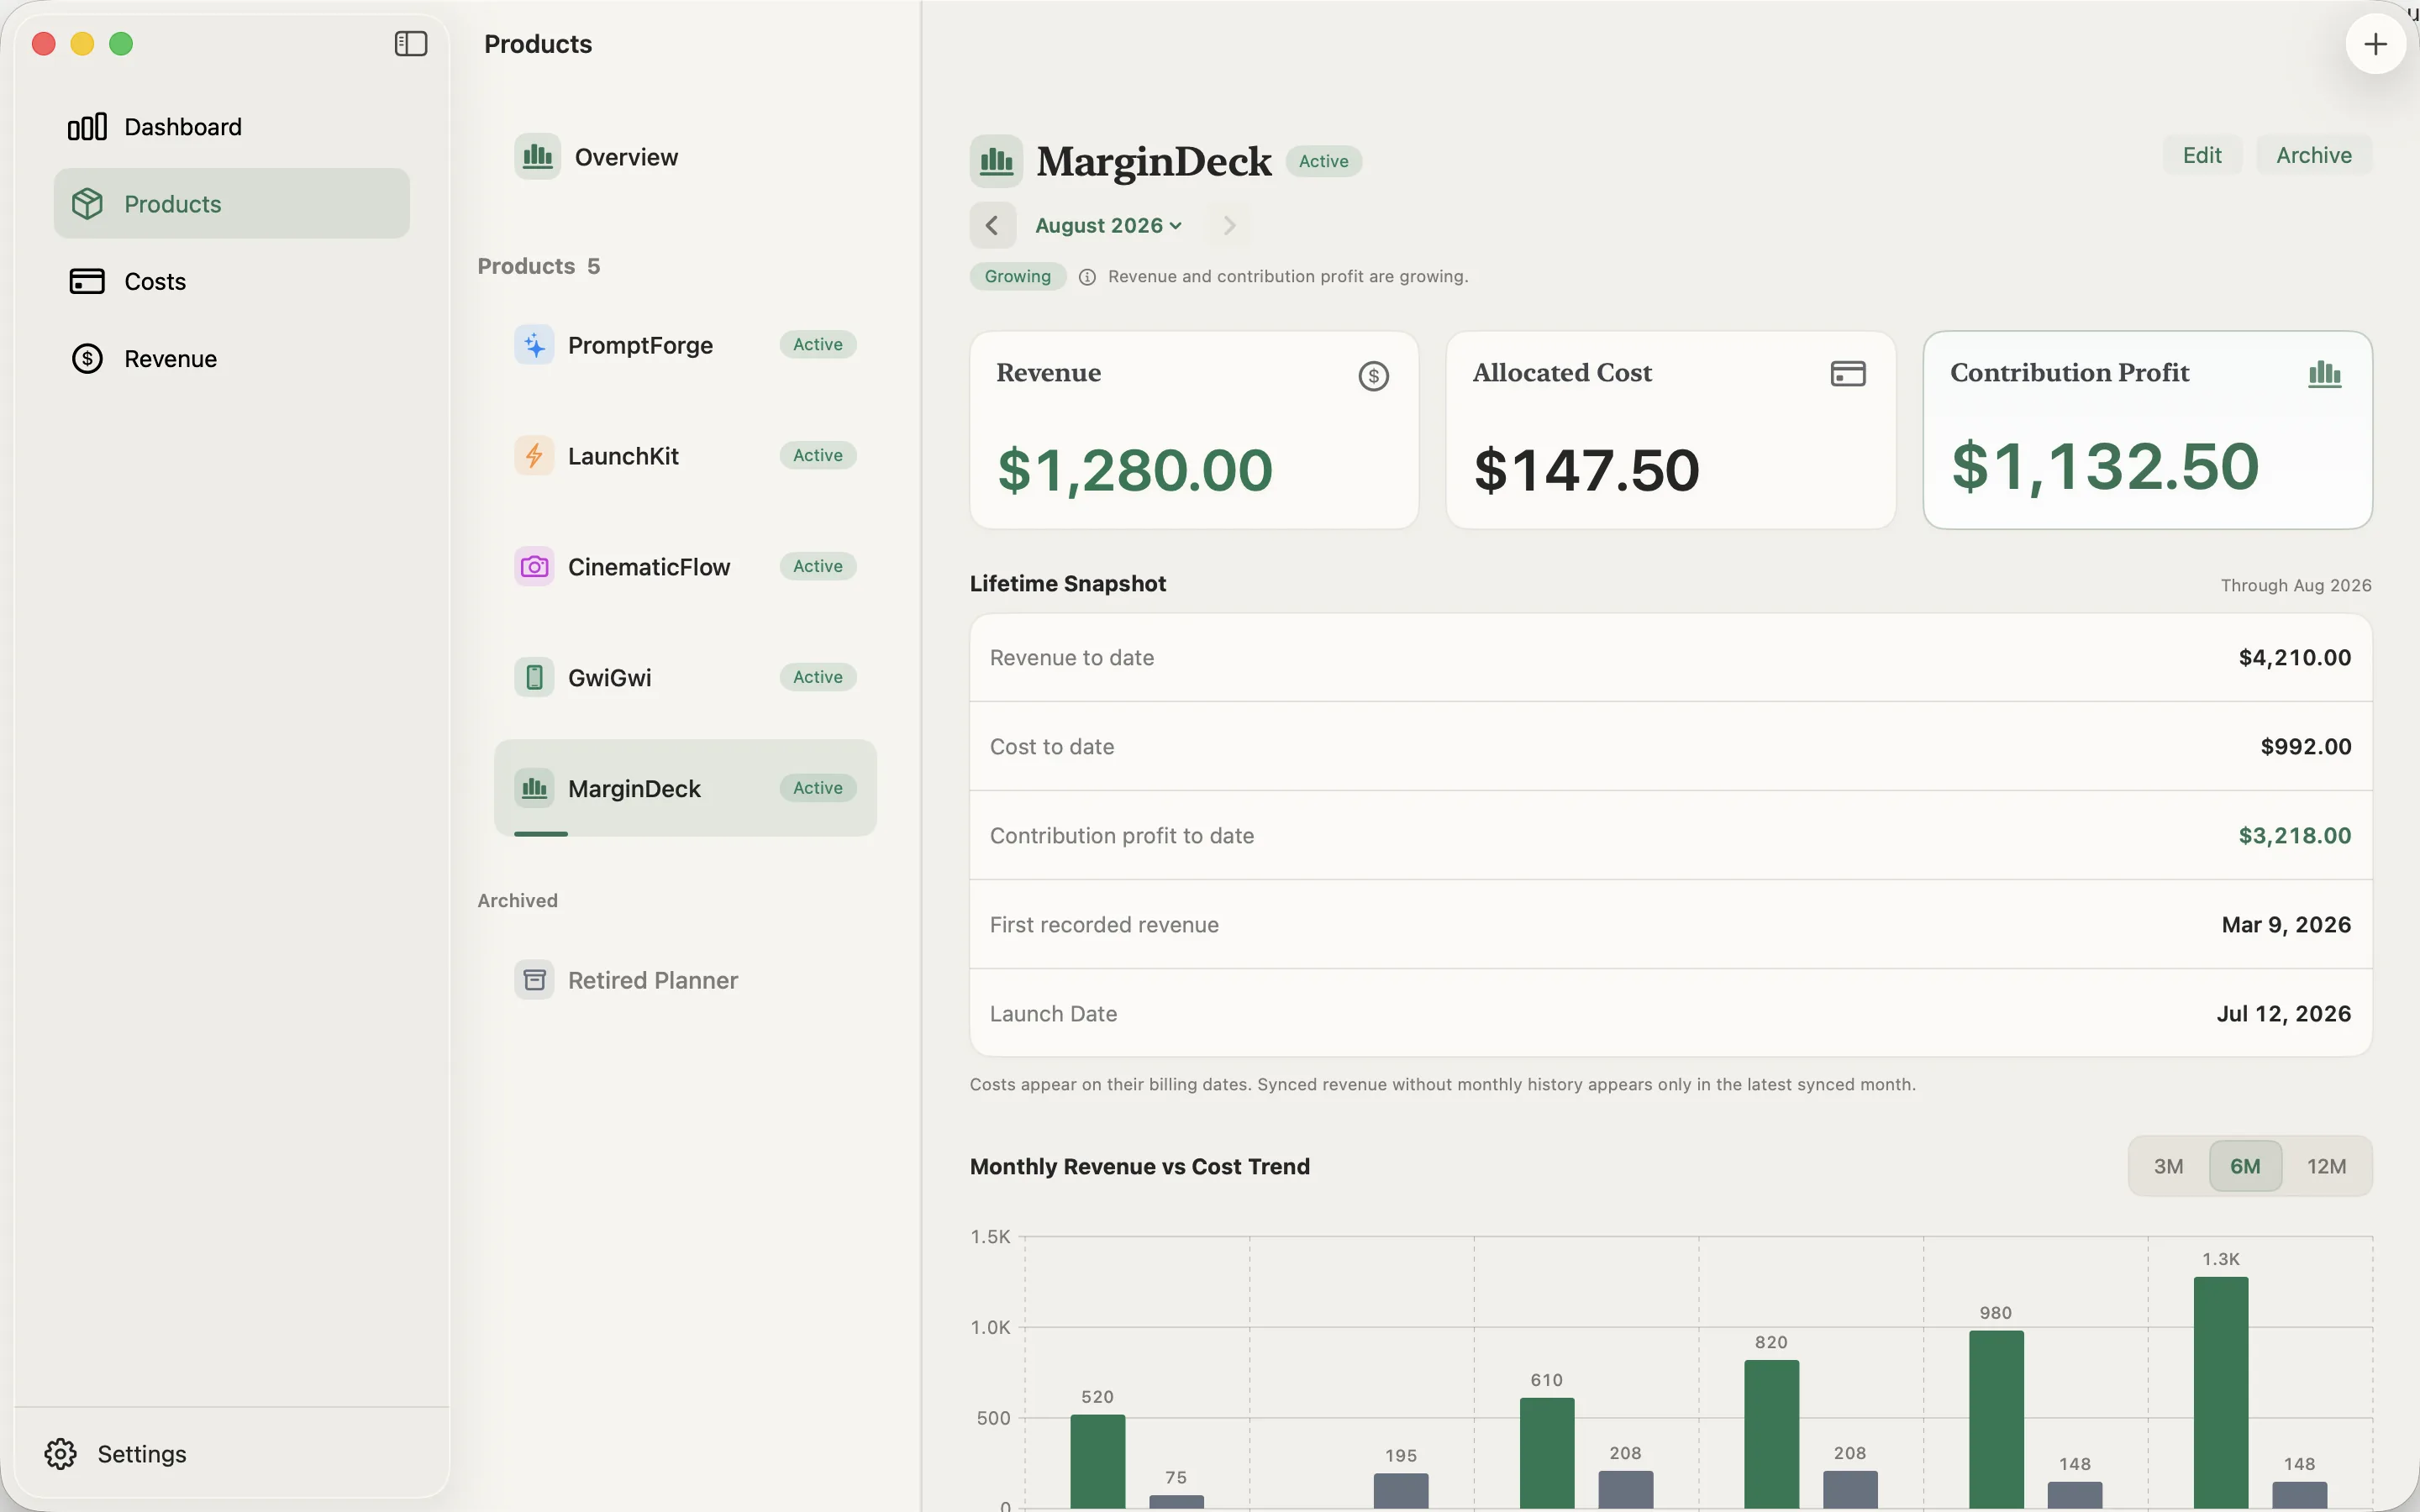Open Dashboard in the sidebar
This screenshot has height=1512, width=2420.
[232, 127]
